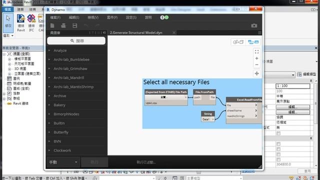This screenshot has height=180, width=320.
Task: Click the New file icon in Dynamo toolbar
Action: click(52, 25)
